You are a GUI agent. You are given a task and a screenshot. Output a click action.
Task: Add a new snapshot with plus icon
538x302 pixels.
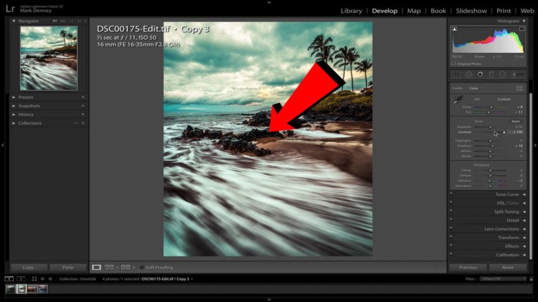coord(83,106)
